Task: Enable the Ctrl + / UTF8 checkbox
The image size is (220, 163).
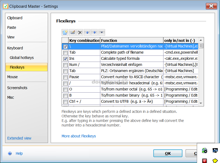Action: [x=65, y=102]
